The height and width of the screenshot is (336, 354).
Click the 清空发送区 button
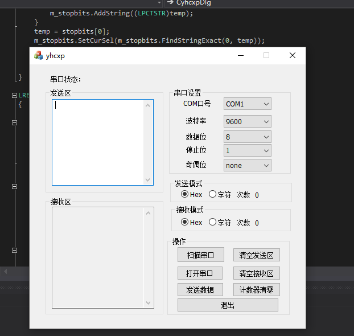[257, 255]
